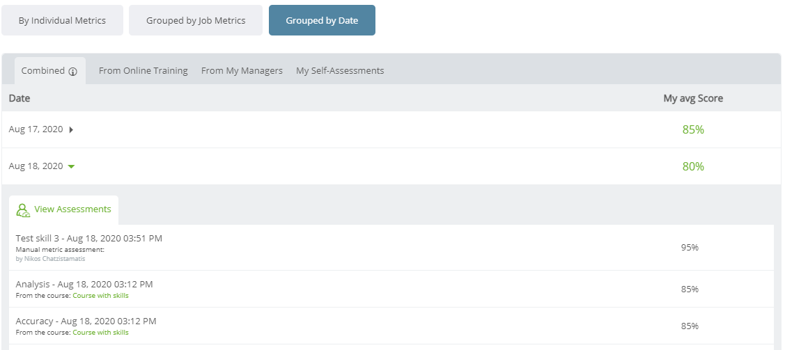Click the Manual metric assessment label

[x=60, y=250]
